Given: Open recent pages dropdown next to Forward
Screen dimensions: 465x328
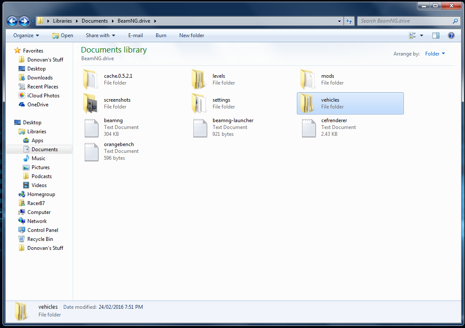Looking at the screenshot, I should [33, 21].
